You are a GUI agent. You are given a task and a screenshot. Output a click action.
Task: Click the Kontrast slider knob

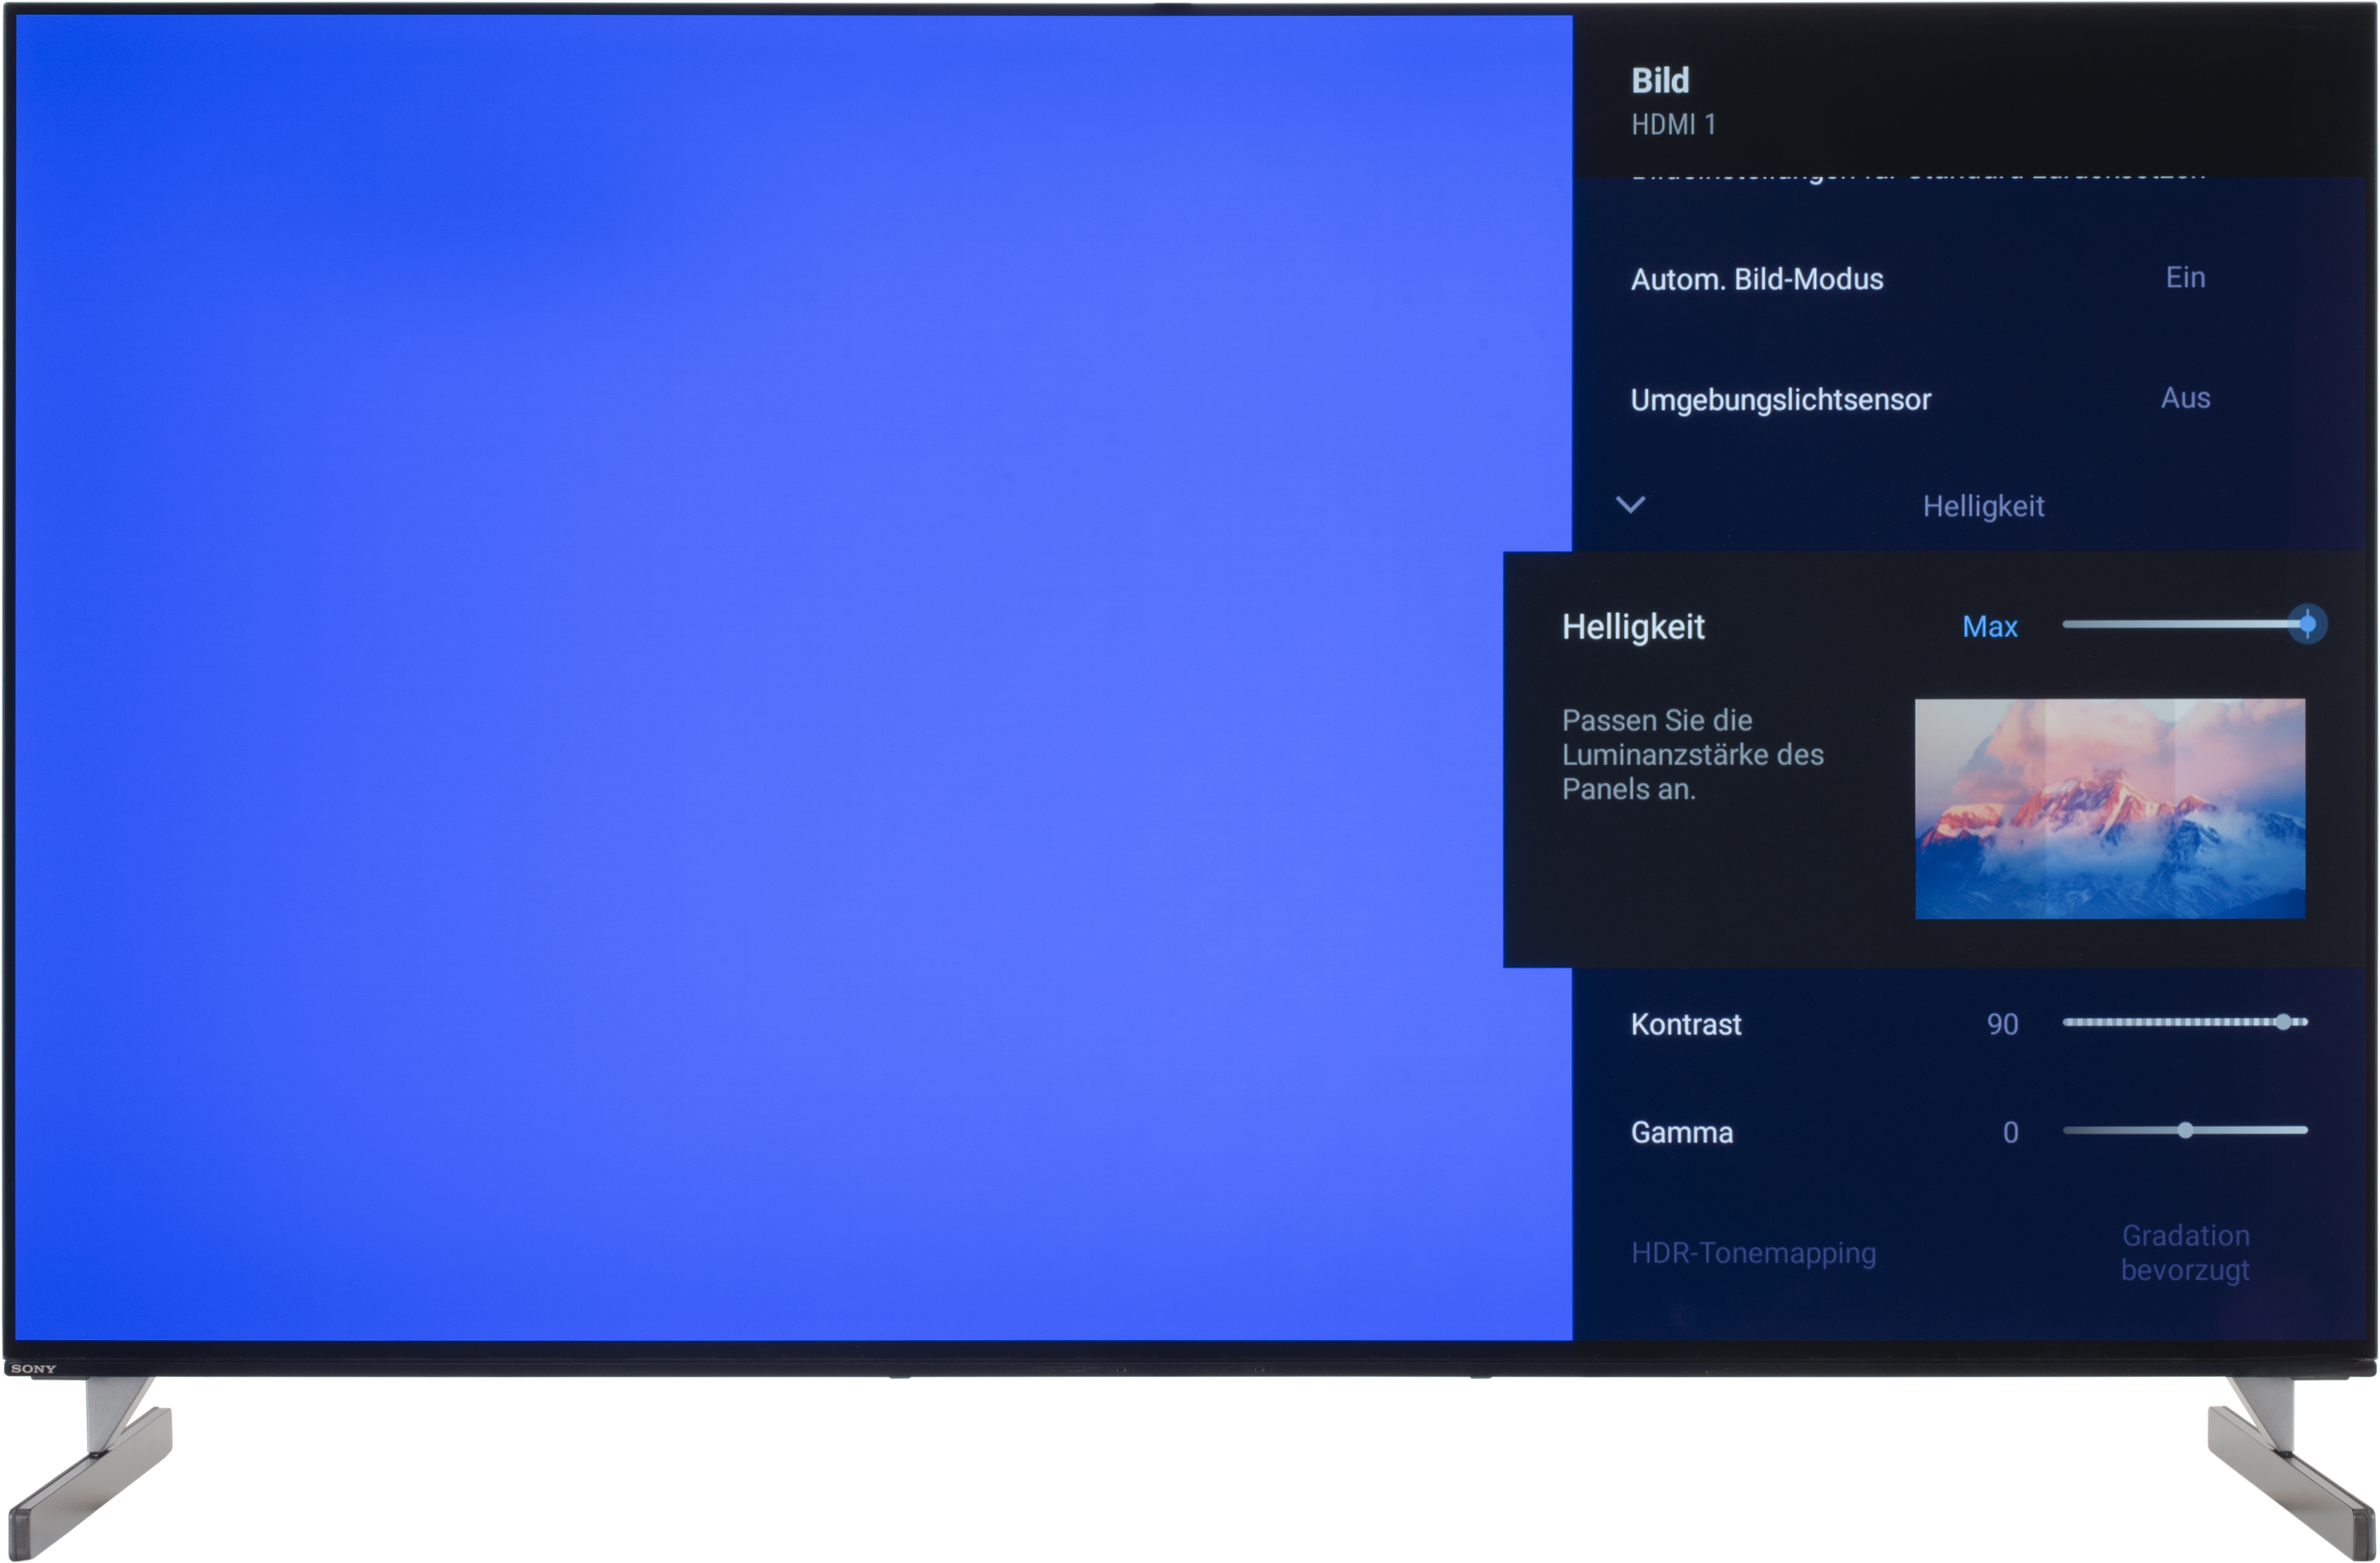point(2283,1022)
